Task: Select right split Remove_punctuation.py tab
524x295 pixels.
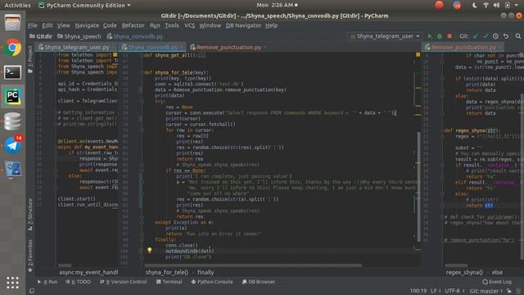Action: [463, 48]
